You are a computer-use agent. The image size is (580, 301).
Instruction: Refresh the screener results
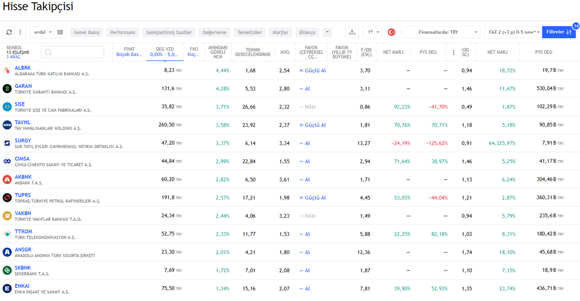[x=9, y=32]
